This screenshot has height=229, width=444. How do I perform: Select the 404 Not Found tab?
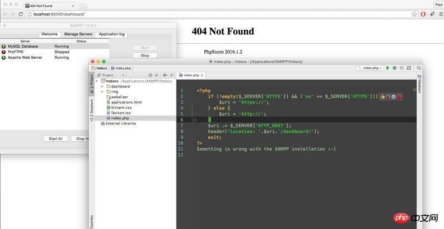49,6
